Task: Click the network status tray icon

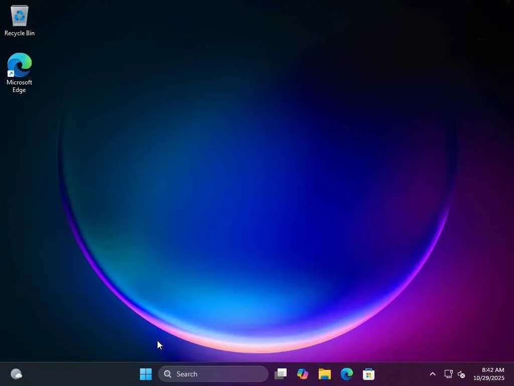Action: pyautogui.click(x=448, y=374)
